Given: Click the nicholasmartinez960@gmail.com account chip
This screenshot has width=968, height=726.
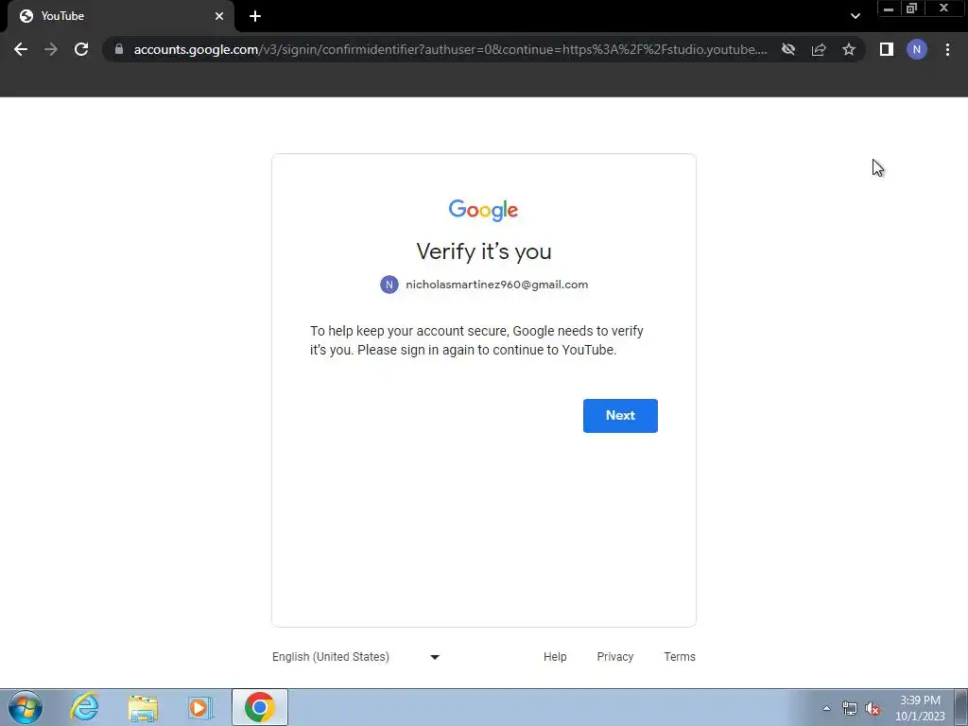Looking at the screenshot, I should (484, 285).
